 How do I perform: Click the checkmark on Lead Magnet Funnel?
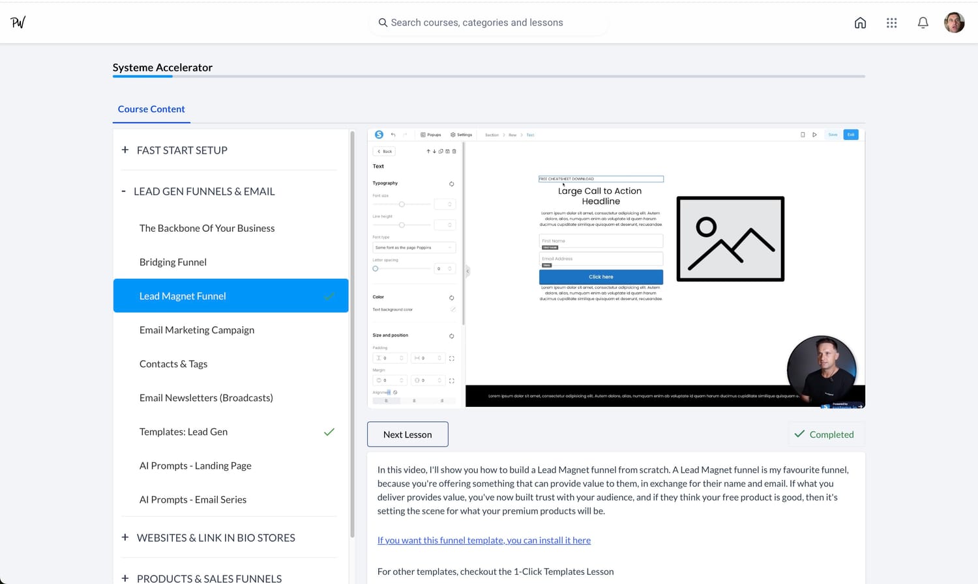(329, 296)
